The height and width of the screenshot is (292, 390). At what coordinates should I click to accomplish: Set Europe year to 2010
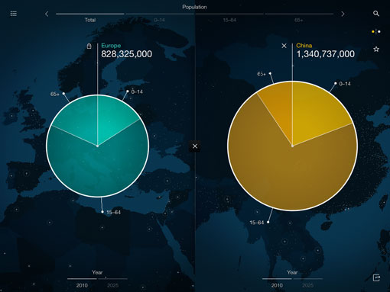82,285
